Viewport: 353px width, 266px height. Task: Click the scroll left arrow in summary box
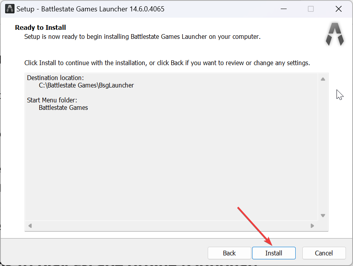[x=30, y=226]
